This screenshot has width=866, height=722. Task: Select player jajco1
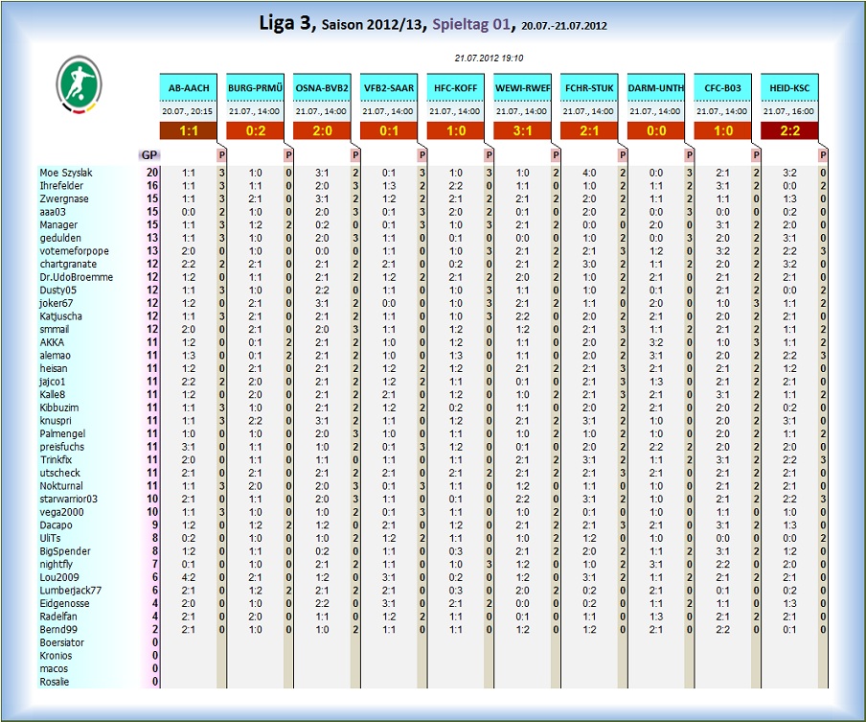click(x=53, y=382)
